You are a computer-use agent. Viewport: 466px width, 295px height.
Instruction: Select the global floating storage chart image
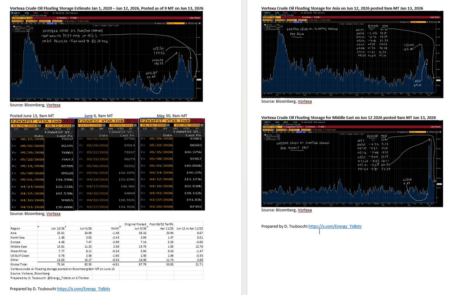(106, 56)
